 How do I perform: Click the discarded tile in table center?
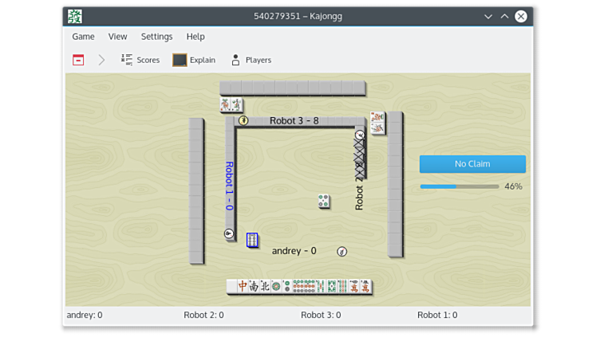pyautogui.click(x=324, y=202)
